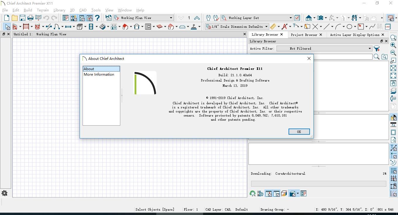Click OK in the About dialog

299,132
